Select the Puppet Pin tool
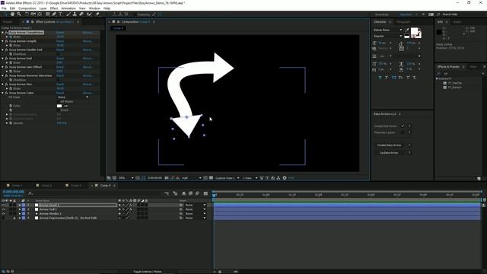Image resolution: width=487 pixels, height=274 pixels. click(x=97, y=14)
